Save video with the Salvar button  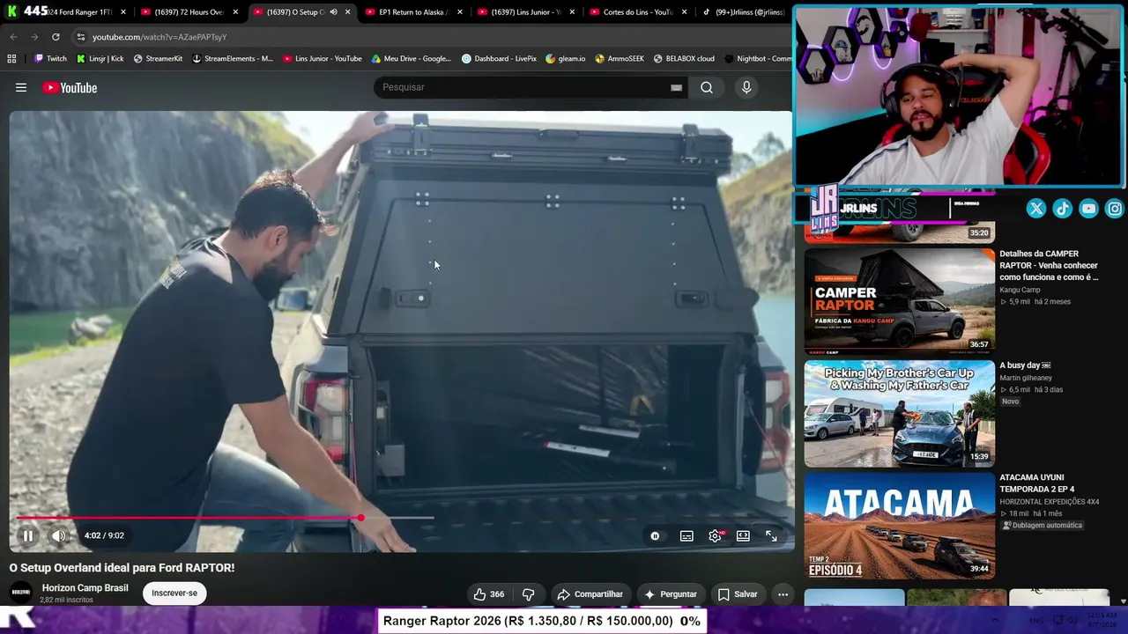pos(738,594)
